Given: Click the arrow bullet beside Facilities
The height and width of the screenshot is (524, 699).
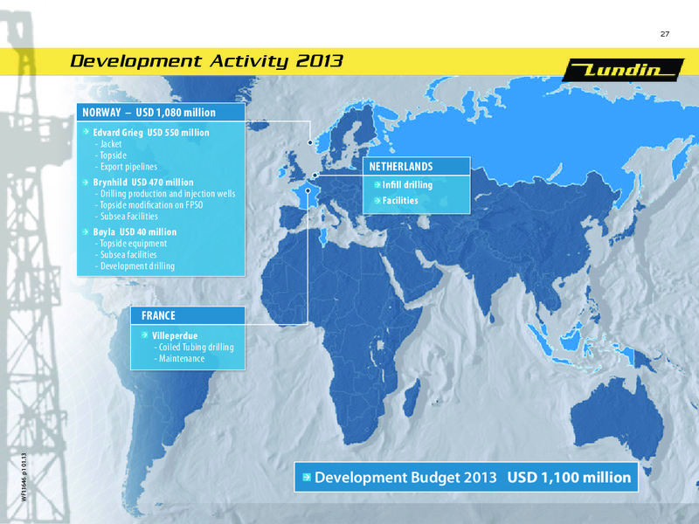Looking at the screenshot, I should point(377,201).
